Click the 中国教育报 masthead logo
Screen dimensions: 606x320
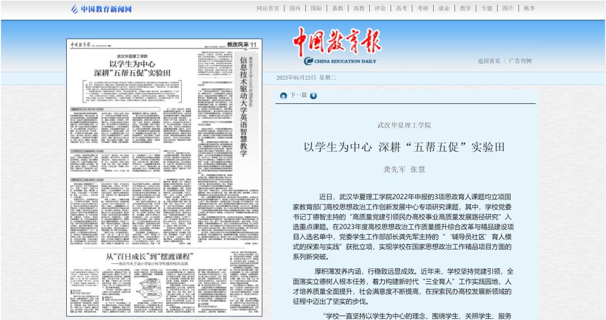point(337,42)
